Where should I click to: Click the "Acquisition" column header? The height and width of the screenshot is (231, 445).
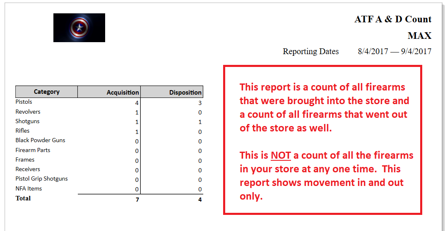109,92
